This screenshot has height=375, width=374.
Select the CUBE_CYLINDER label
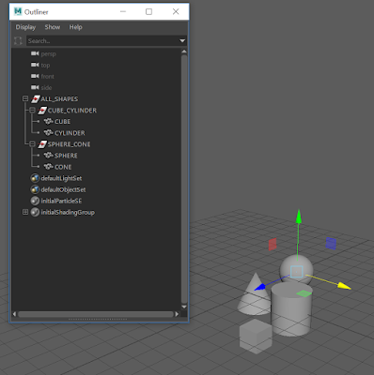click(x=72, y=111)
